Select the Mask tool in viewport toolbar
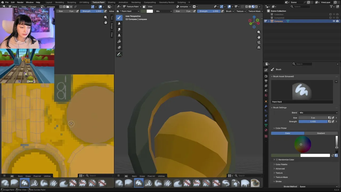The width and height of the screenshot is (341, 192). (119, 47)
